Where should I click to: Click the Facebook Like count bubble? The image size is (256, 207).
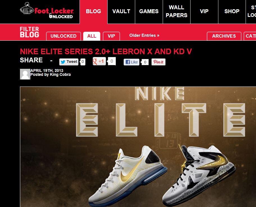point(145,62)
